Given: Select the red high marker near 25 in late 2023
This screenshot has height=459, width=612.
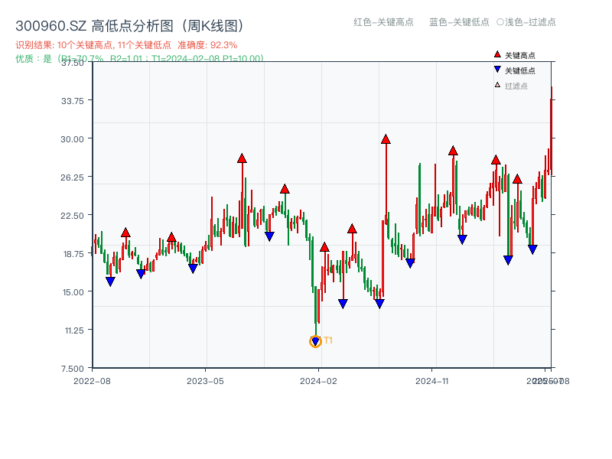Looking at the screenshot, I should 285,189.
